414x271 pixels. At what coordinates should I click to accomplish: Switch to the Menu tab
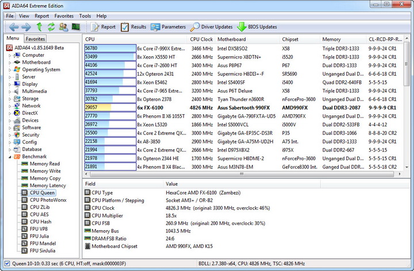coord(13,38)
